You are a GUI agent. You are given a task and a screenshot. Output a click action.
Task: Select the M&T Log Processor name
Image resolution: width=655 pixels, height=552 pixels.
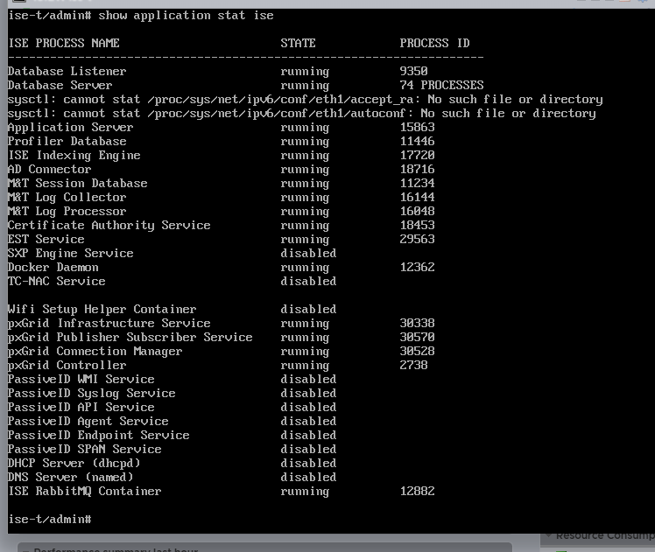tap(67, 212)
